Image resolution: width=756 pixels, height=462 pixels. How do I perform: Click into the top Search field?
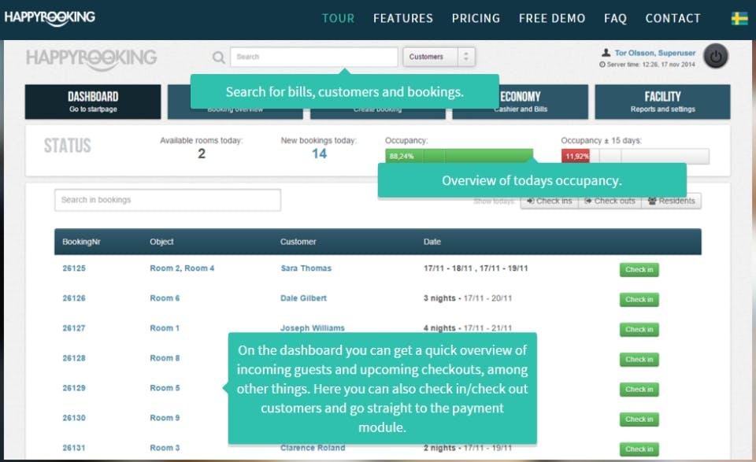pyautogui.click(x=314, y=57)
